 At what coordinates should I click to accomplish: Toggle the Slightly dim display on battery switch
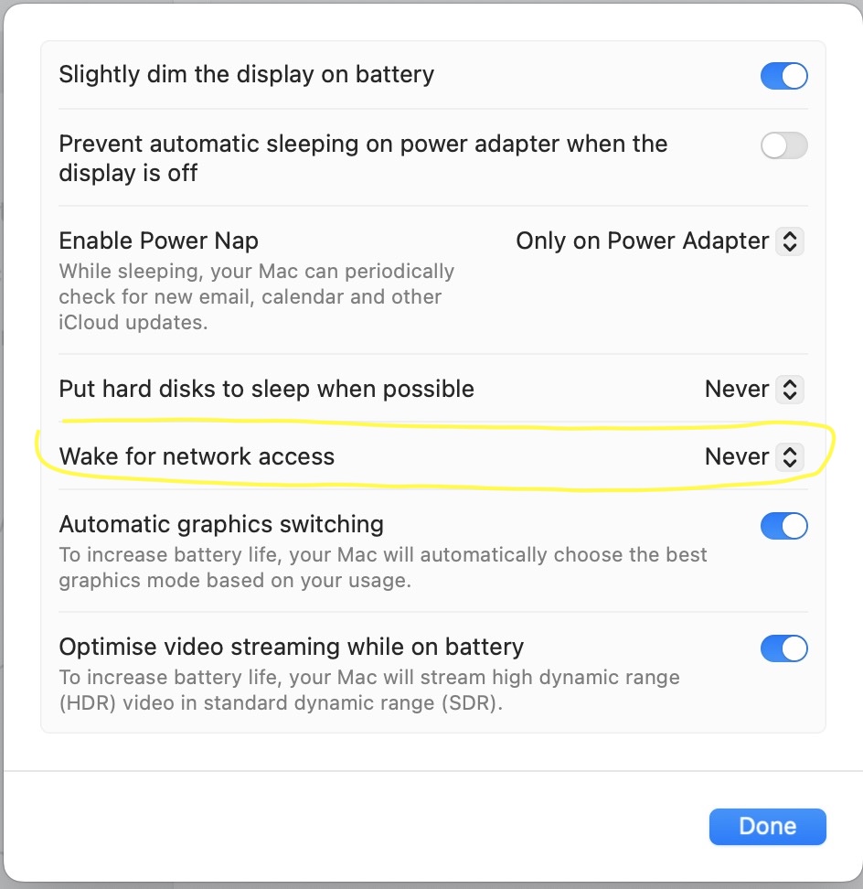tap(783, 76)
